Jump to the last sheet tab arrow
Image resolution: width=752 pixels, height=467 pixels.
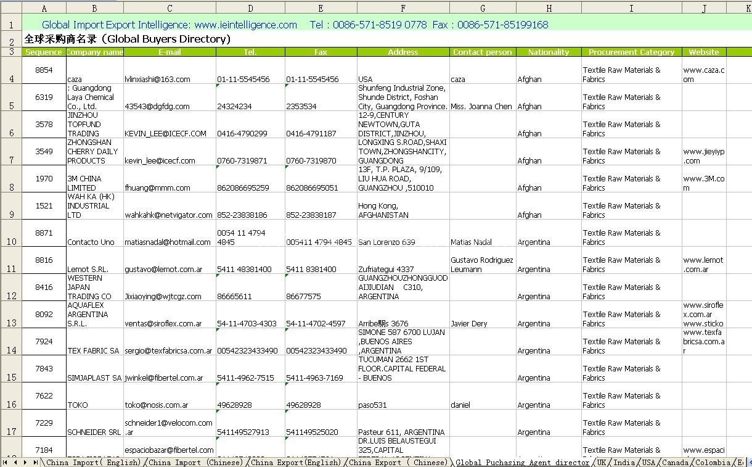[x=36, y=462]
